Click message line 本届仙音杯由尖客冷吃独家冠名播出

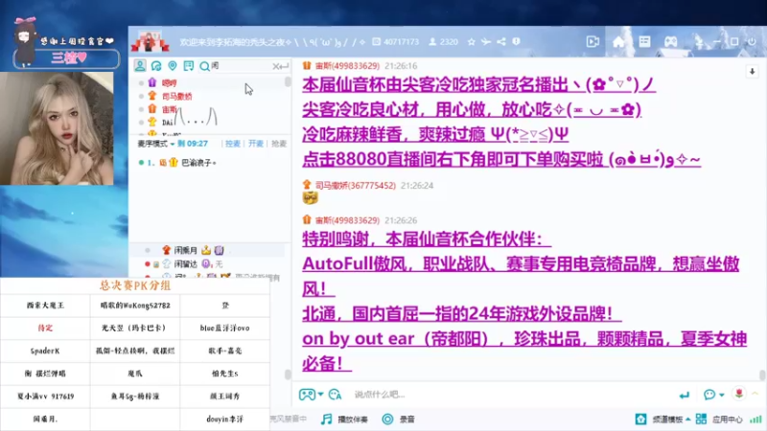(478, 84)
